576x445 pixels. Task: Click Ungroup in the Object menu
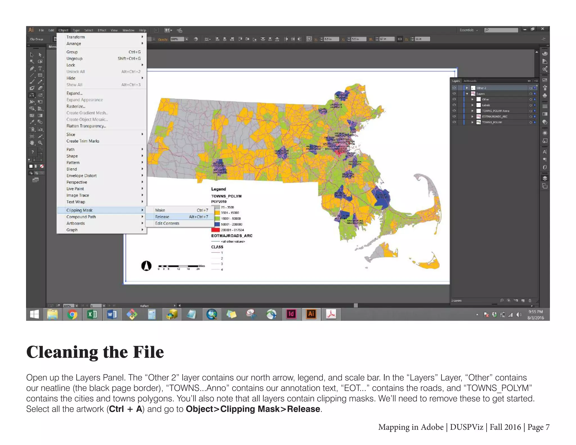click(x=102, y=59)
